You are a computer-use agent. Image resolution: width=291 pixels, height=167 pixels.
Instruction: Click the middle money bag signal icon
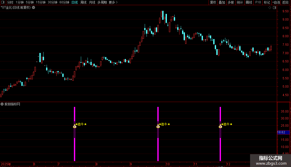click(x=158, y=126)
